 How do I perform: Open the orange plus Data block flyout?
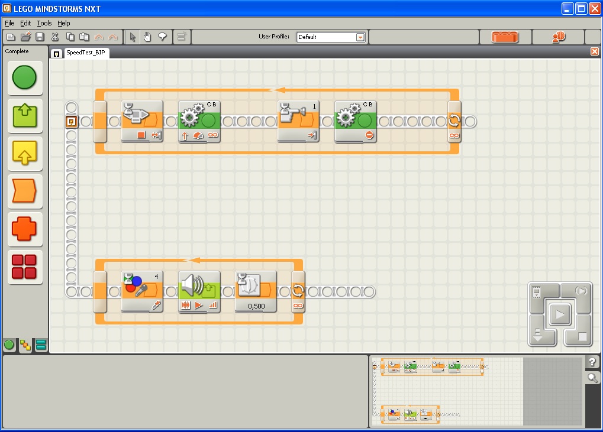pos(25,229)
